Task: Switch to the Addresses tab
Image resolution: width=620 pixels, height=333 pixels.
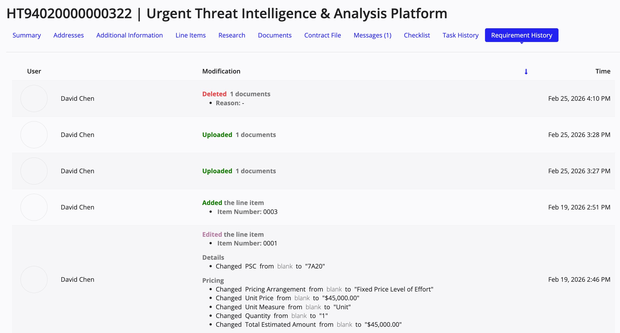Action: pos(68,35)
